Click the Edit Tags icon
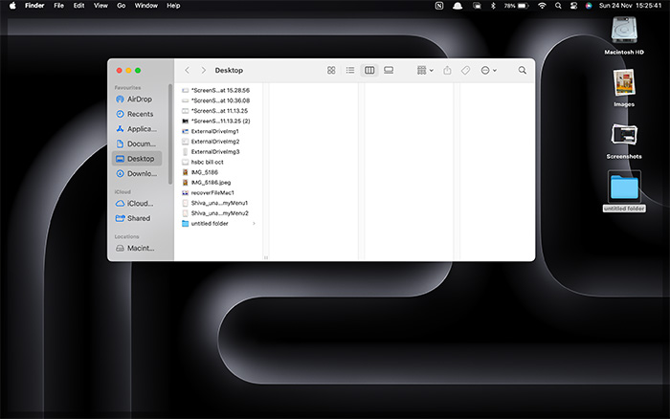 tap(466, 70)
